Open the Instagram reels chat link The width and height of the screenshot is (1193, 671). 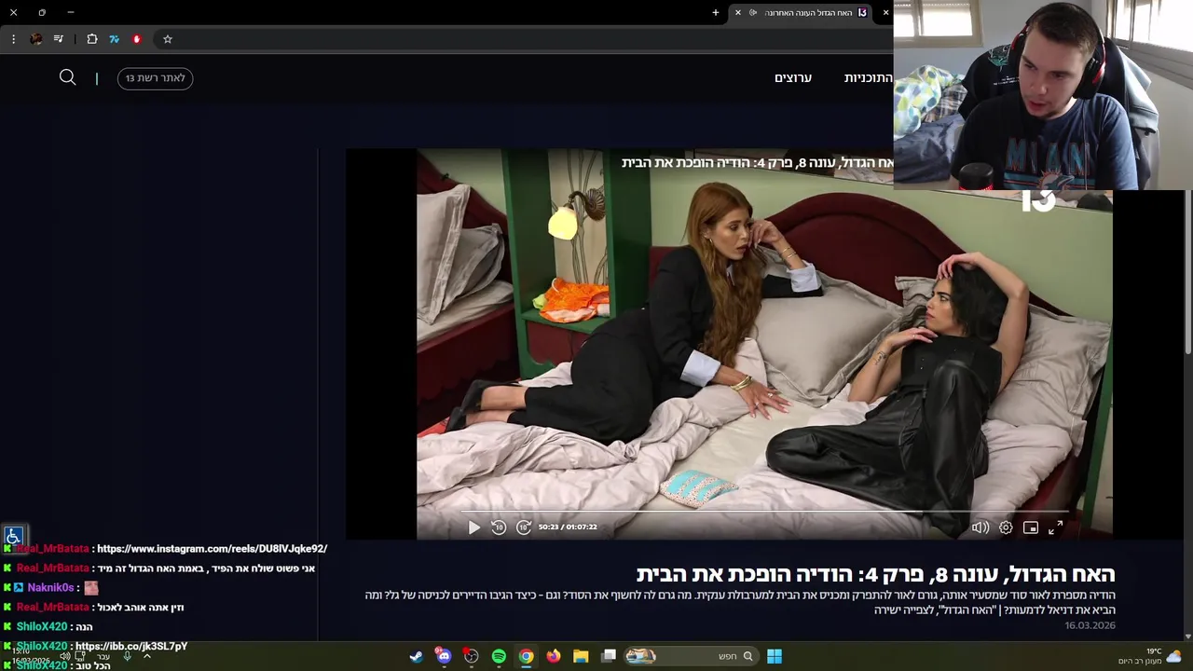click(x=212, y=549)
